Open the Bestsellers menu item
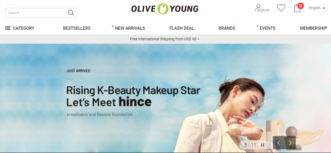Screen dimensions: 331x153 tap(77, 28)
